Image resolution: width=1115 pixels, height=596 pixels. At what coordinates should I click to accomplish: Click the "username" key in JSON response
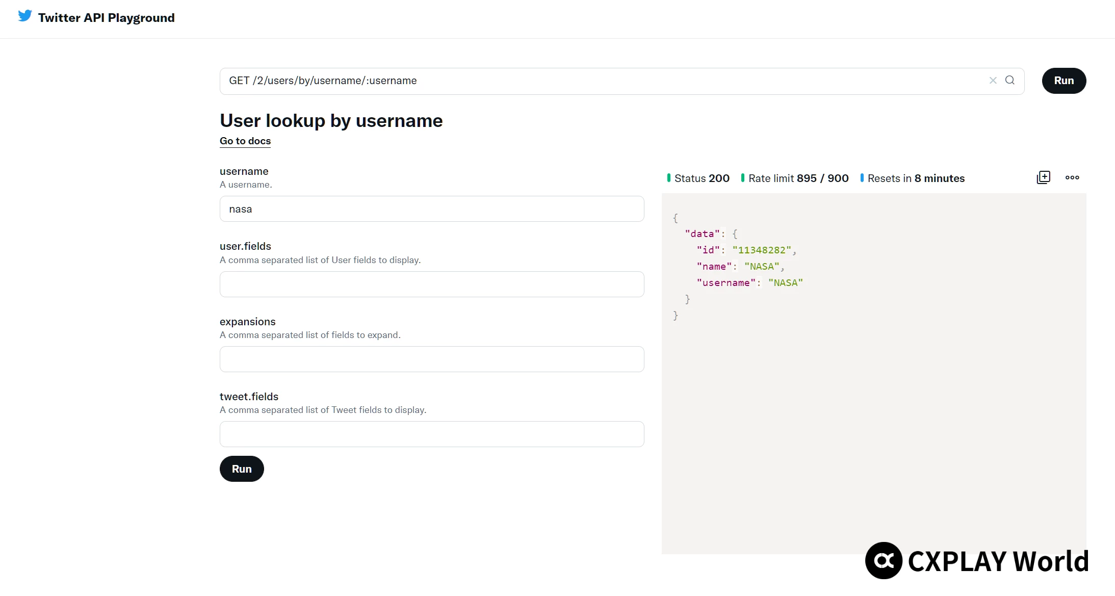pos(726,283)
